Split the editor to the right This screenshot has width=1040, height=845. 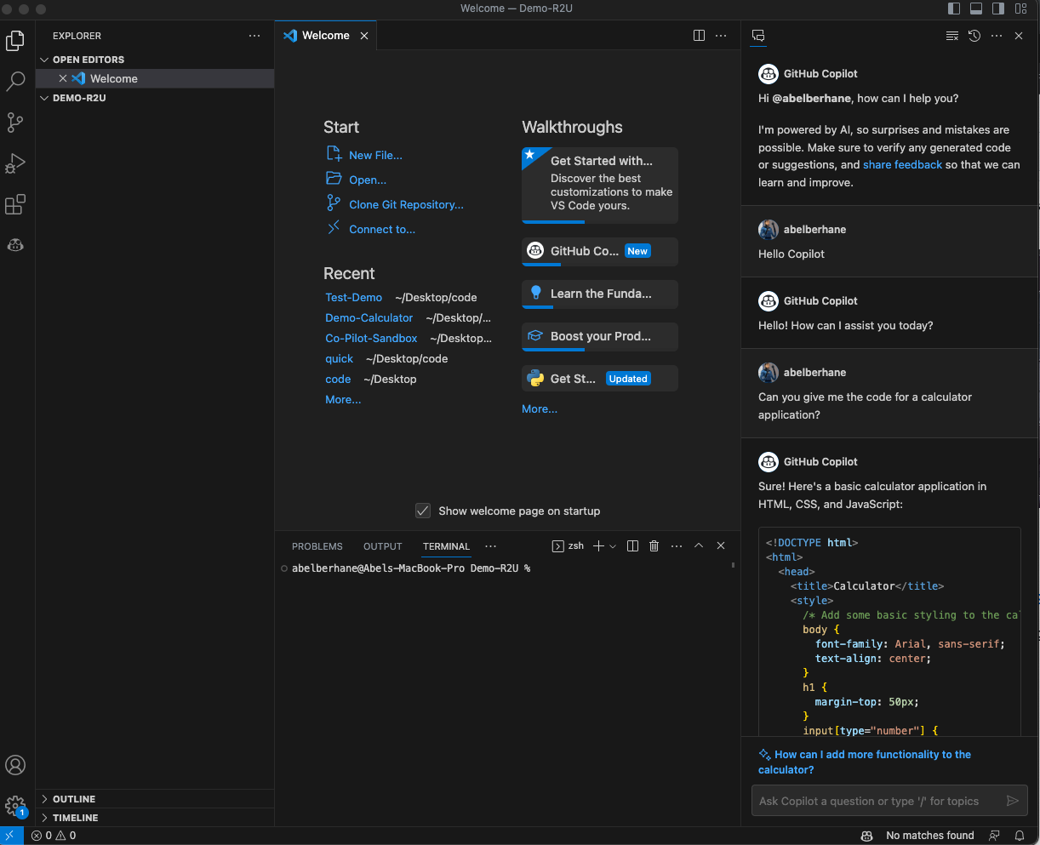699,36
